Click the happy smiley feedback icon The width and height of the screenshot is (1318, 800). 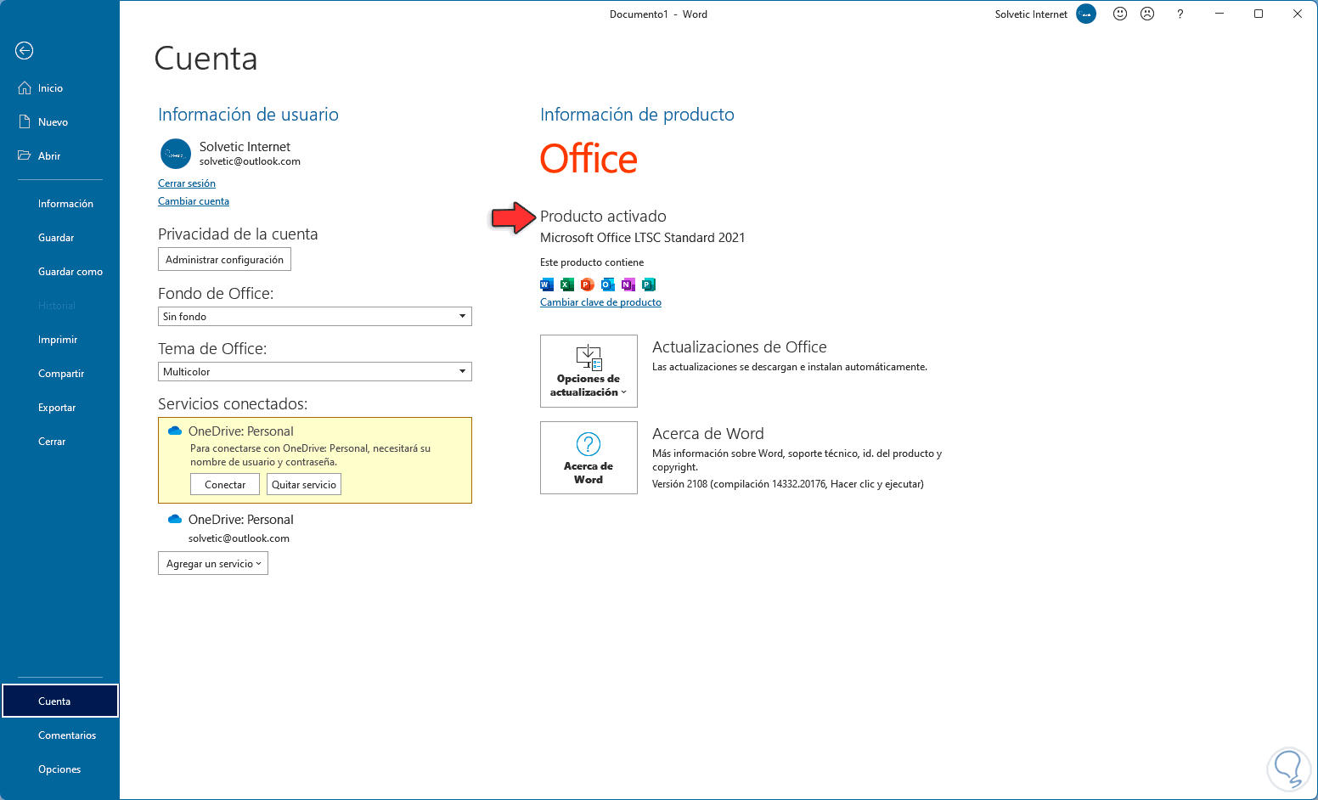pos(1120,14)
